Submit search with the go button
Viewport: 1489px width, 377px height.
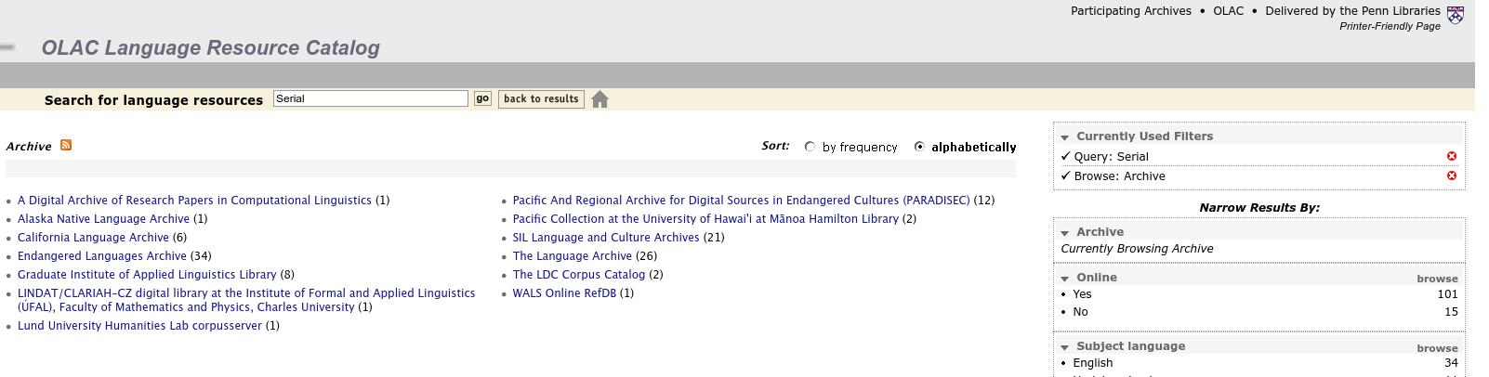(482, 98)
